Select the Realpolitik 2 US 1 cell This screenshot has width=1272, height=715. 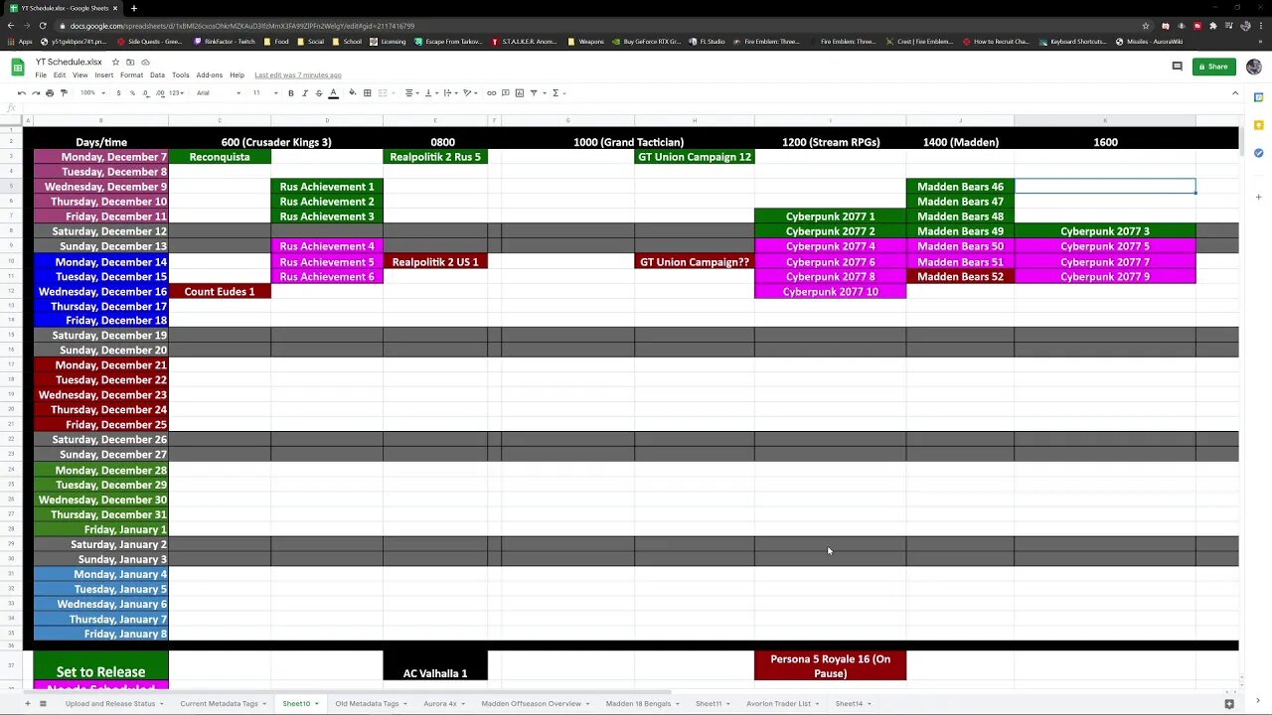[435, 261]
